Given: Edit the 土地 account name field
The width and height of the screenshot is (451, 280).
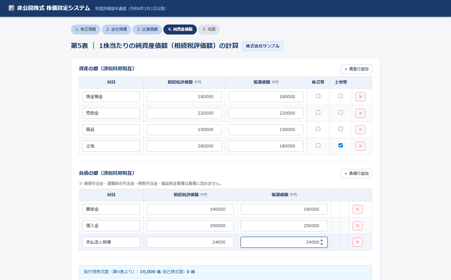Looking at the screenshot, I should [x=111, y=146].
